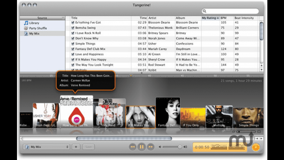Uncheck Bemsha Swing song

pos(72,28)
